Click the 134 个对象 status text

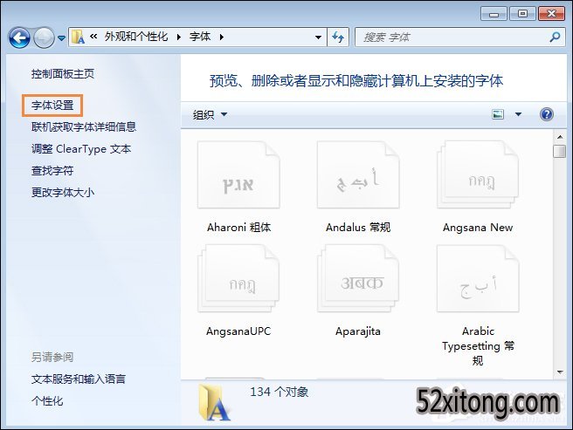(280, 392)
